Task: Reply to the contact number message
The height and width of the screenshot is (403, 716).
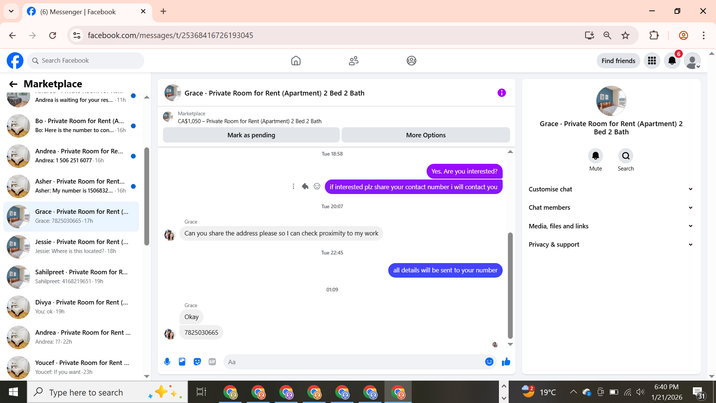Action: tap(305, 186)
